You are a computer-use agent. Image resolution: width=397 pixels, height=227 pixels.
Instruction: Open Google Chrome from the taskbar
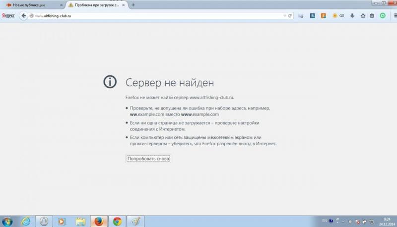(x=117, y=222)
